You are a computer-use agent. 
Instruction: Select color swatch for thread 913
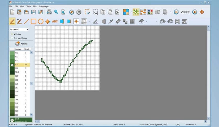click(x=12, y=53)
